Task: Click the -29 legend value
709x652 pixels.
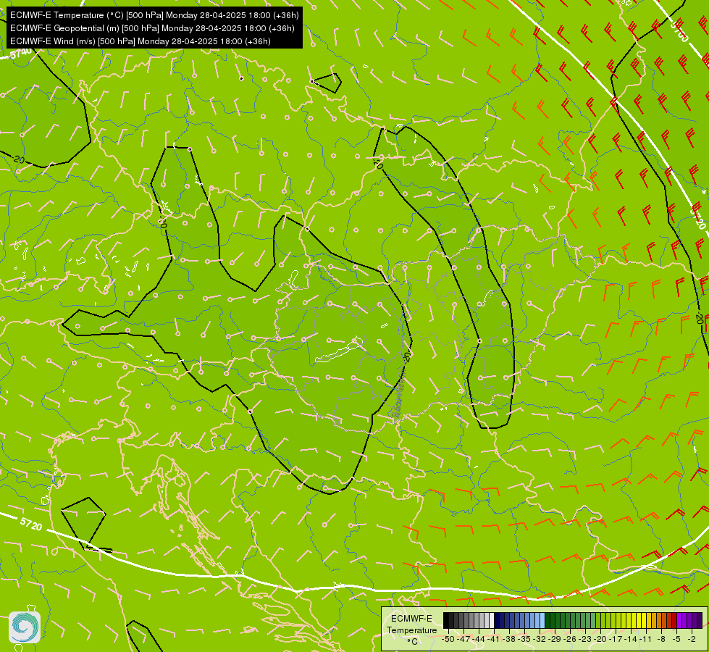Action: [555, 639]
